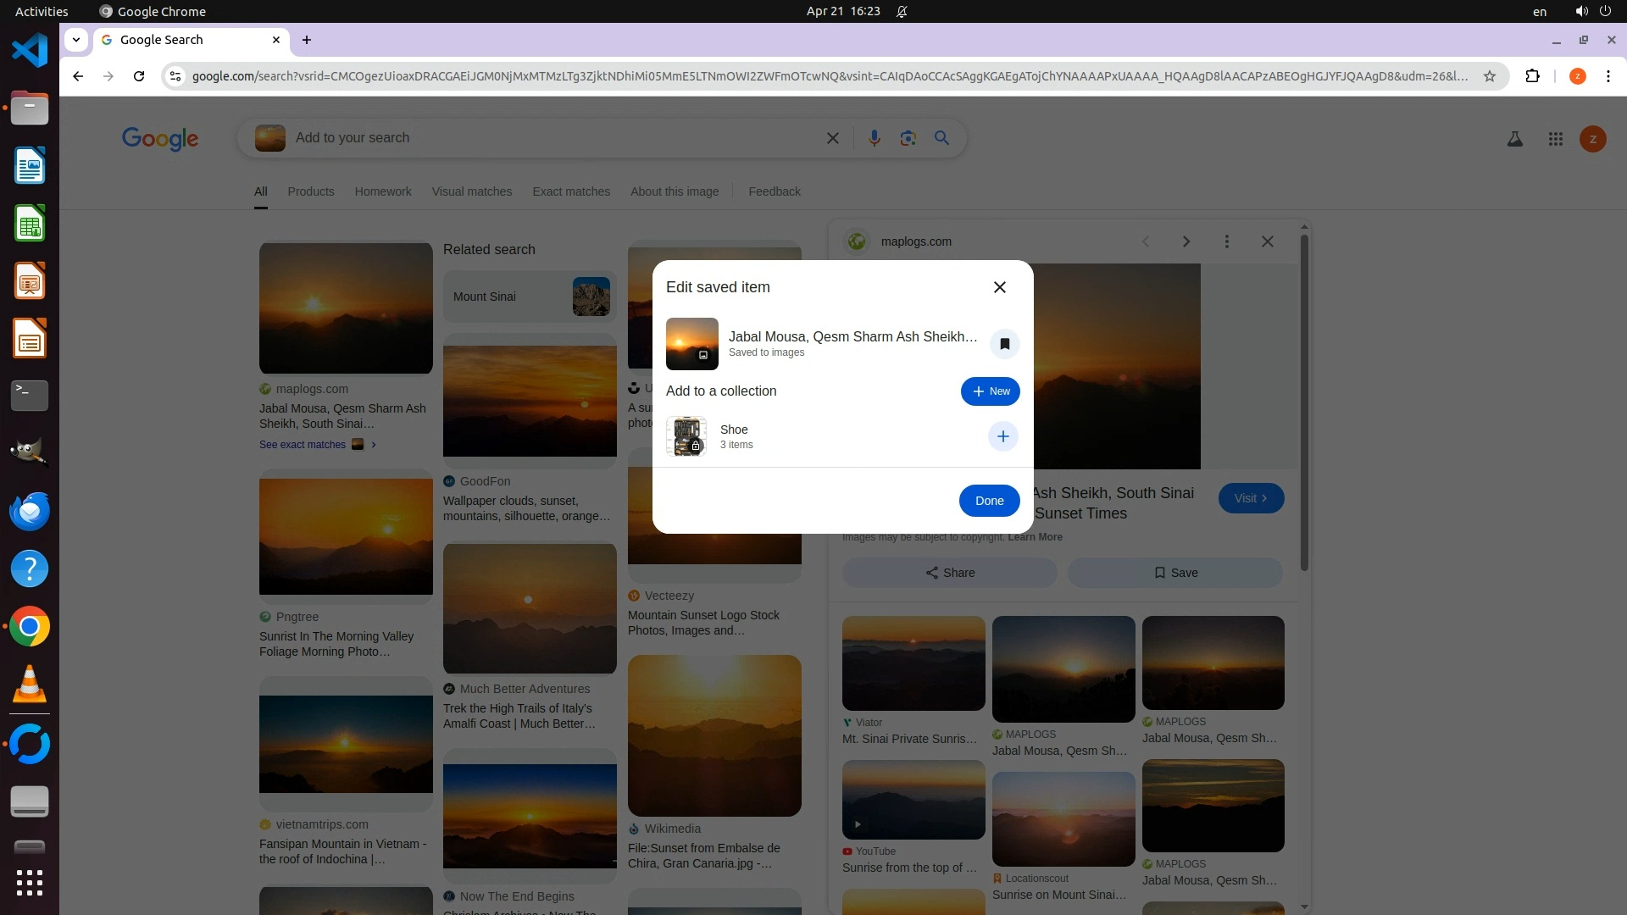
Task: Clear the search box X icon
Action: pos(832,138)
